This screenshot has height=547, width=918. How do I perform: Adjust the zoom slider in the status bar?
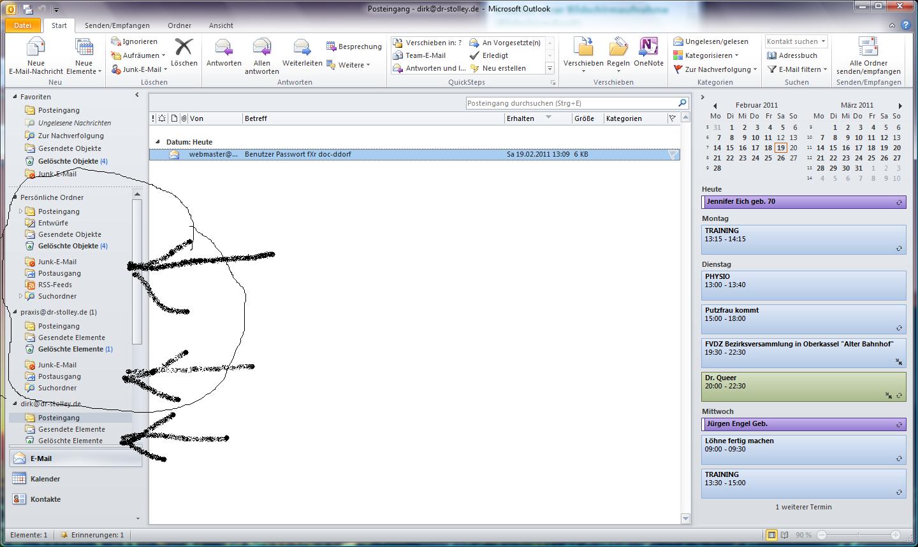click(859, 535)
